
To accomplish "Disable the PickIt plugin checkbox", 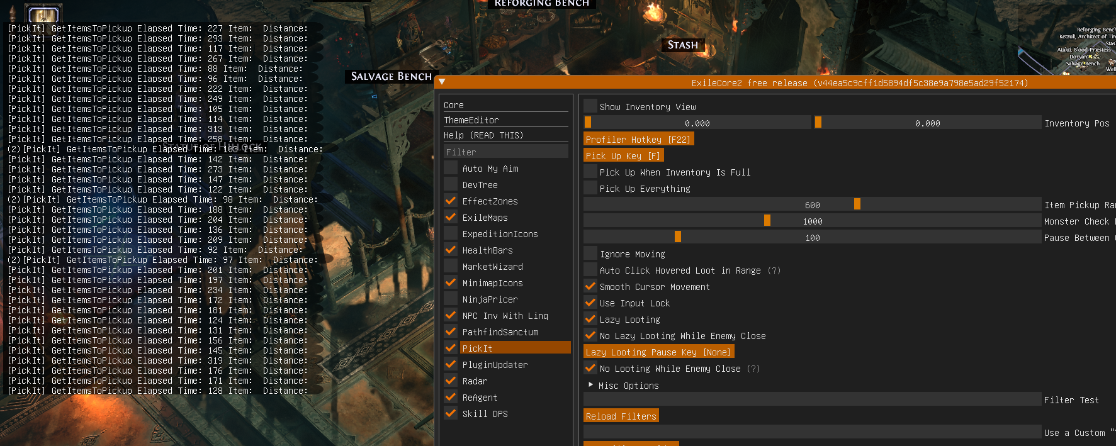I will (451, 348).
